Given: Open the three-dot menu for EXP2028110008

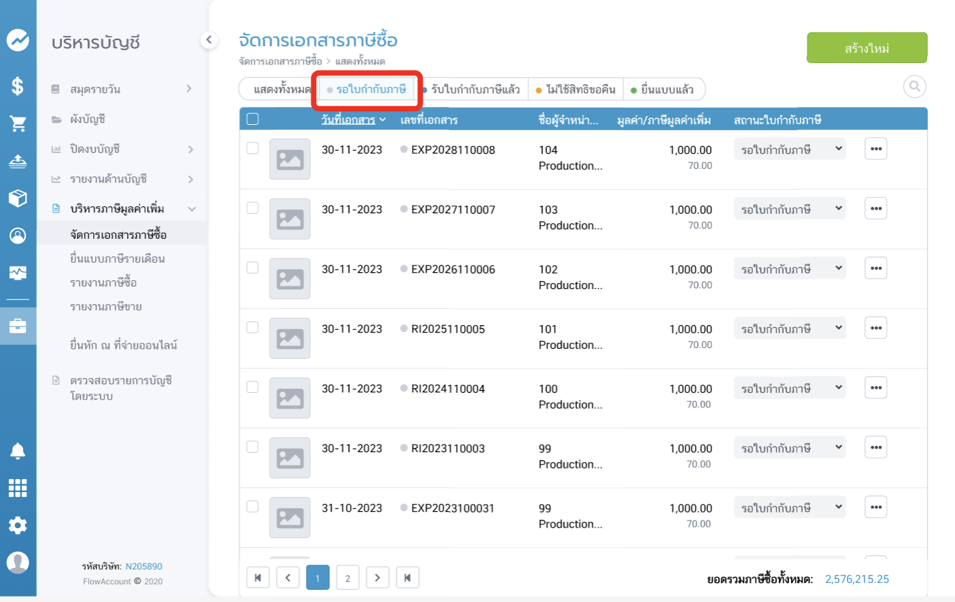Looking at the screenshot, I should pos(875,149).
